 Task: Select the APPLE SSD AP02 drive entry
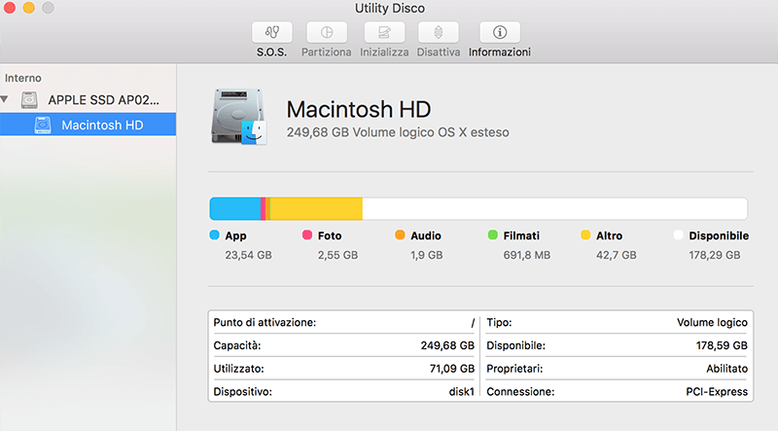[x=102, y=100]
